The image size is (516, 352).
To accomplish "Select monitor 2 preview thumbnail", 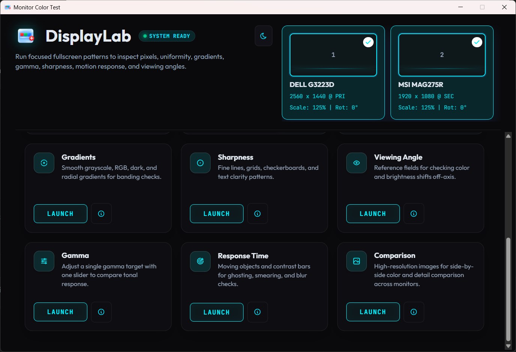I will [x=442, y=55].
